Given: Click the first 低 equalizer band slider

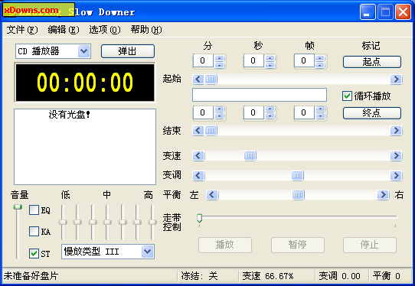Looking at the screenshot, I should (x=63, y=222).
